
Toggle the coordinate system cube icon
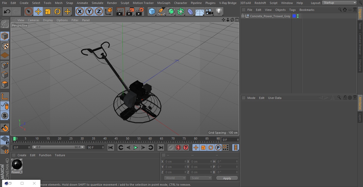pos(109,11)
